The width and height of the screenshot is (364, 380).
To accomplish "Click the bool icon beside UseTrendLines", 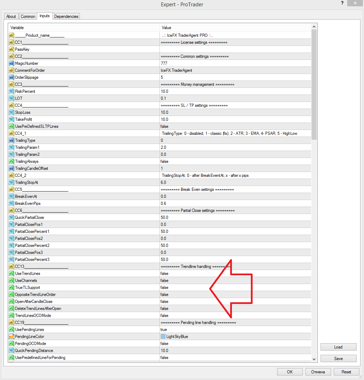I will coord(12,274).
